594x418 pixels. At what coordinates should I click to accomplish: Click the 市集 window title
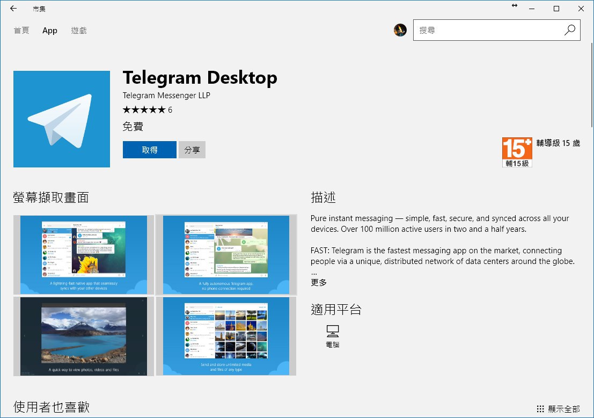(39, 9)
